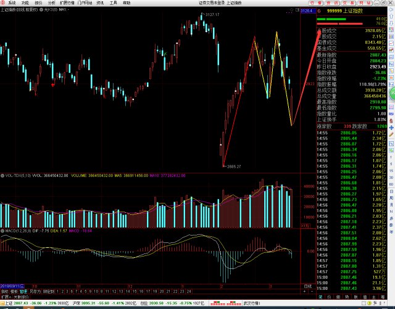The image size is (395, 309).
Task: Click the down arrow icon in right toolbar
Action: [391, 23]
